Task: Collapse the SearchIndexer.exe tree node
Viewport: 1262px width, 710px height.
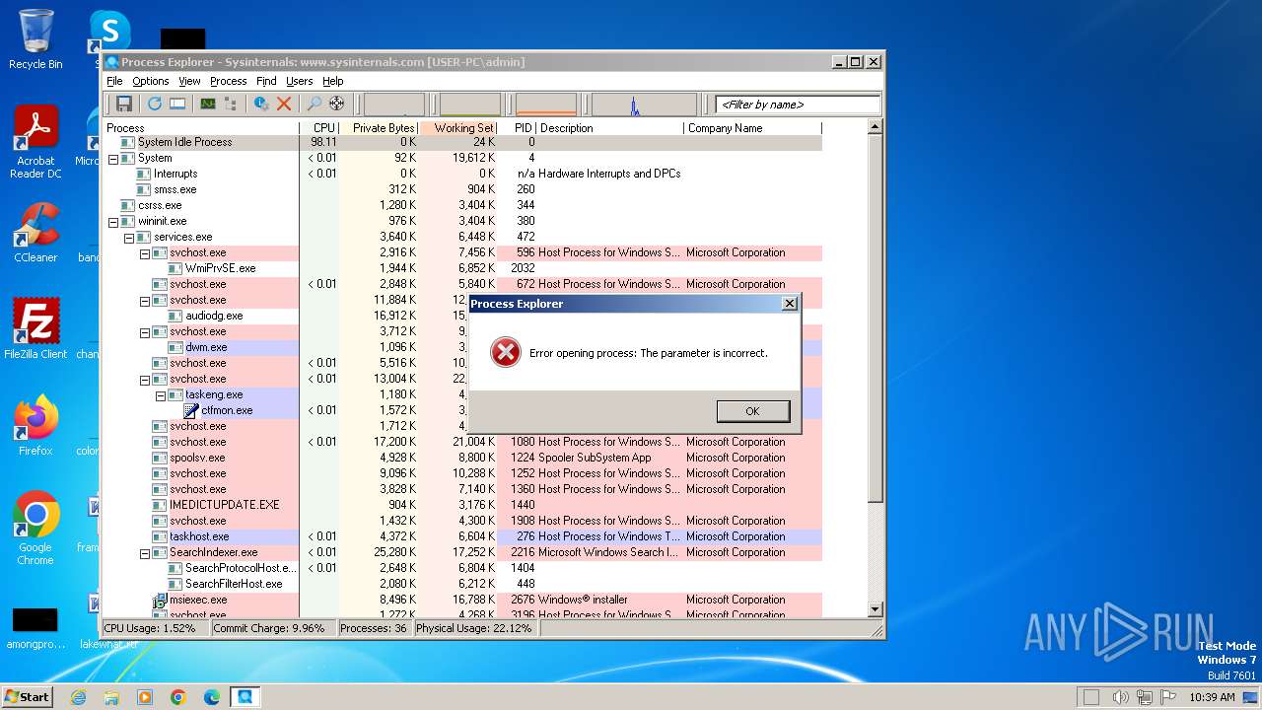Action: pos(144,552)
